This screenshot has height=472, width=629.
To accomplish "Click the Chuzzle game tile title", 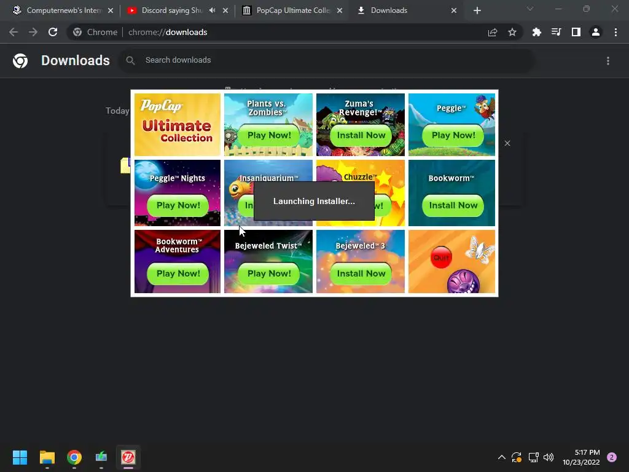I will click(360, 176).
